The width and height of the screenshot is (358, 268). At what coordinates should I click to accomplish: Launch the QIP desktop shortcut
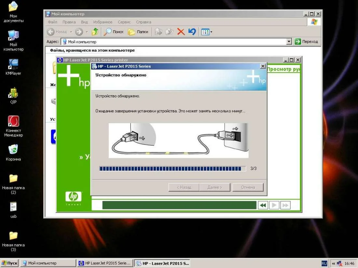click(13, 95)
